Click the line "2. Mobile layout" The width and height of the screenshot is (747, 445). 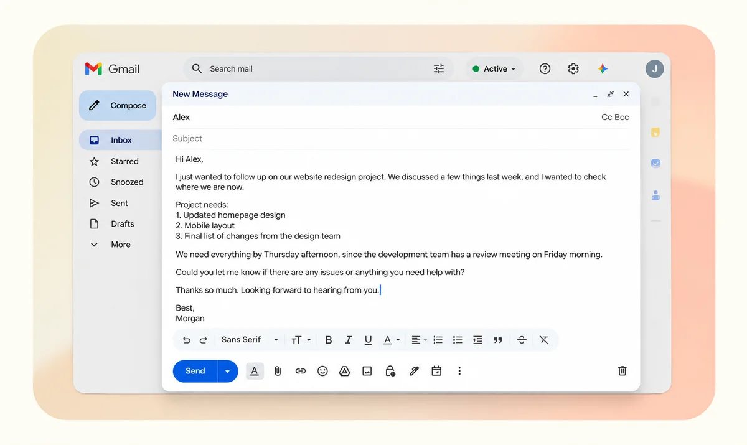205,225
